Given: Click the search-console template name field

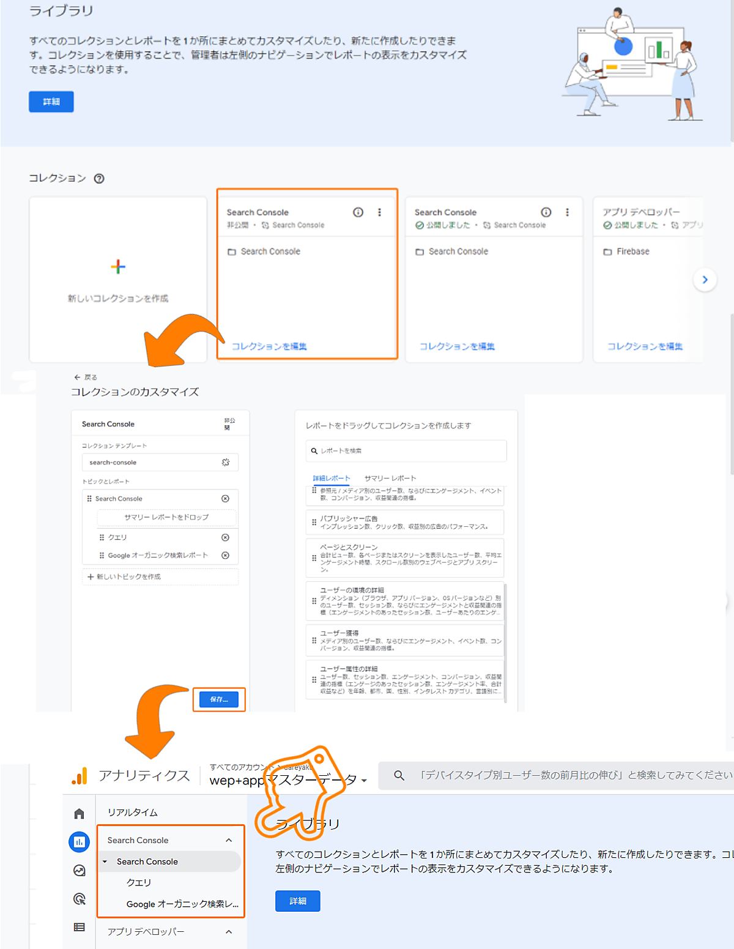Looking at the screenshot, I should 160,463.
